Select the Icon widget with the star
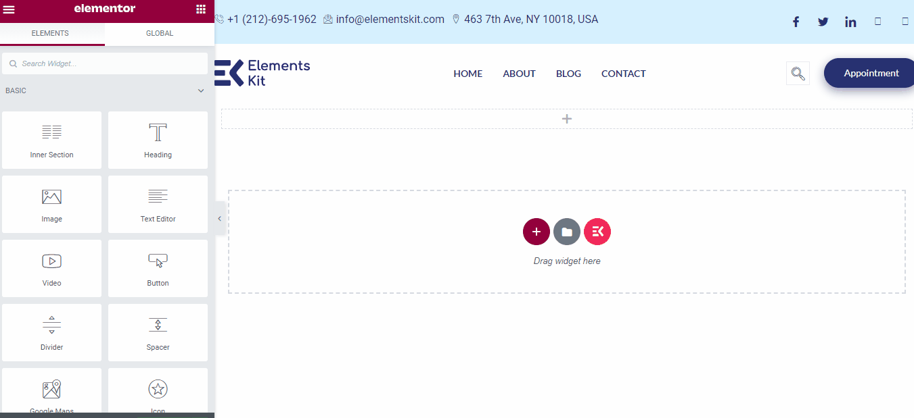 (158, 392)
